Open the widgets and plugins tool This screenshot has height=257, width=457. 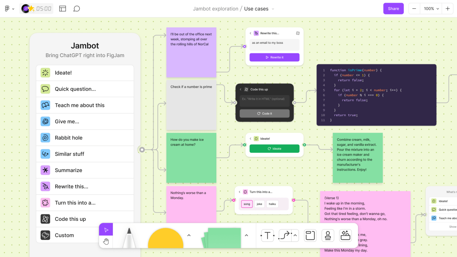pos(345,236)
